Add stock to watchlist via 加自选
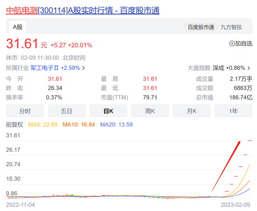The height and width of the screenshot is (211, 257). (241, 43)
